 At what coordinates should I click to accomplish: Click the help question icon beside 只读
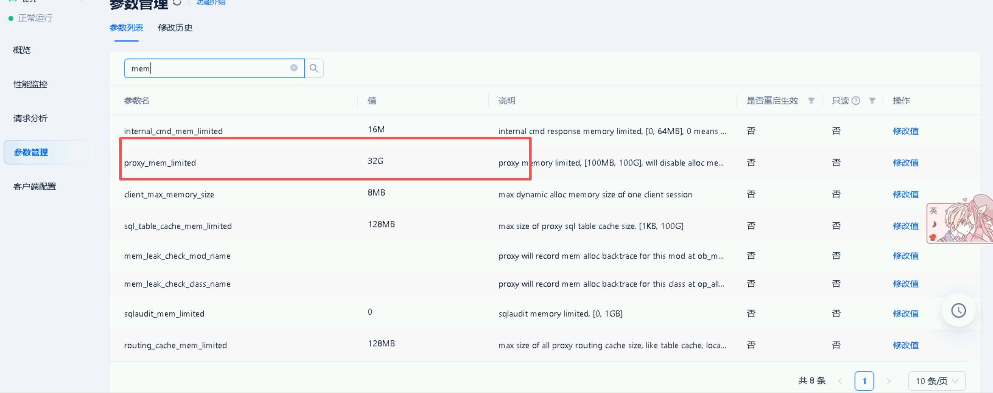pyautogui.click(x=856, y=101)
